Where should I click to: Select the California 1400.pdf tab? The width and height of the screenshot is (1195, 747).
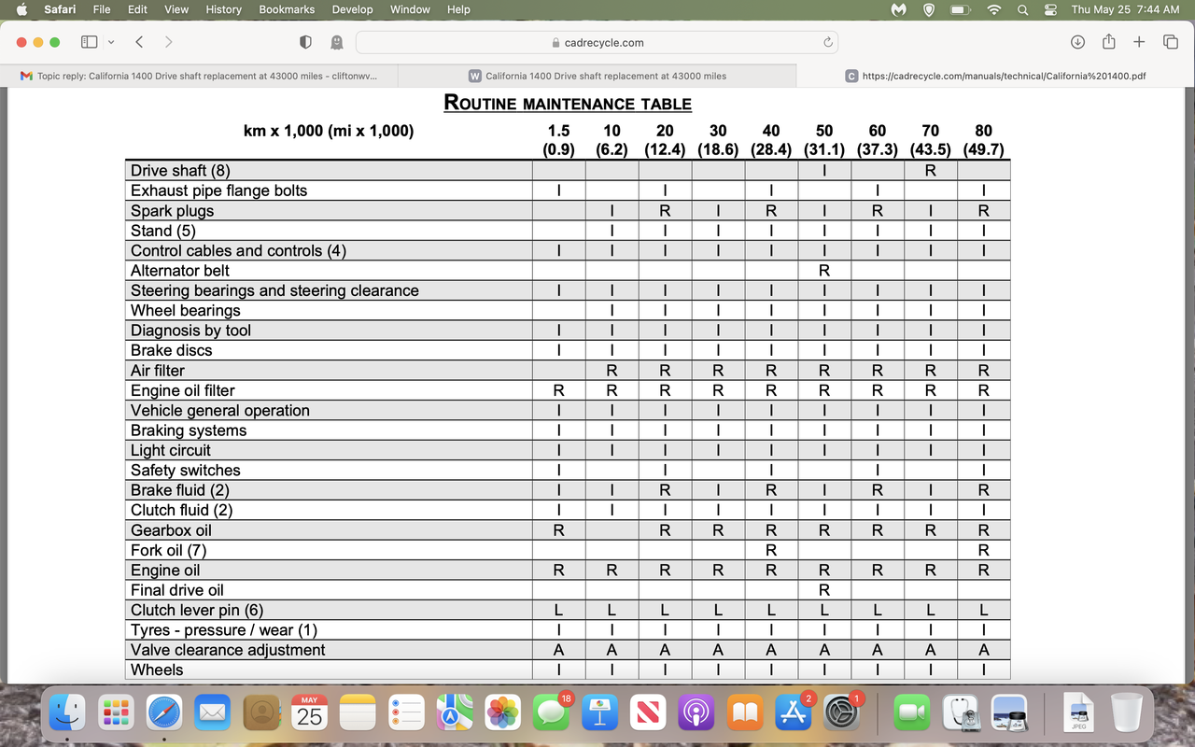(x=995, y=76)
